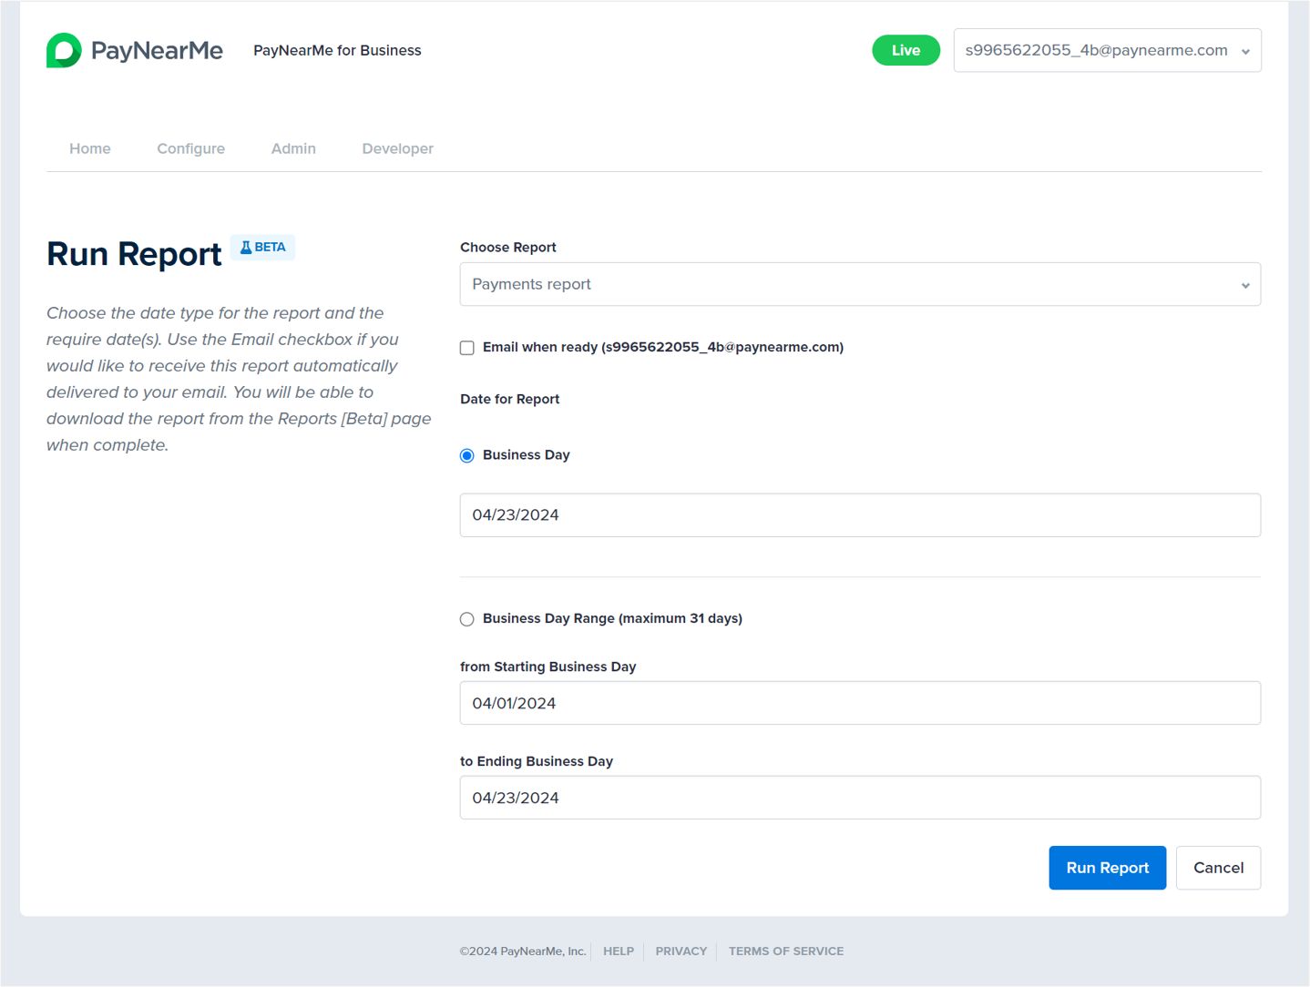Click the Run Report page heading
The height and width of the screenshot is (987, 1310).
tap(134, 254)
